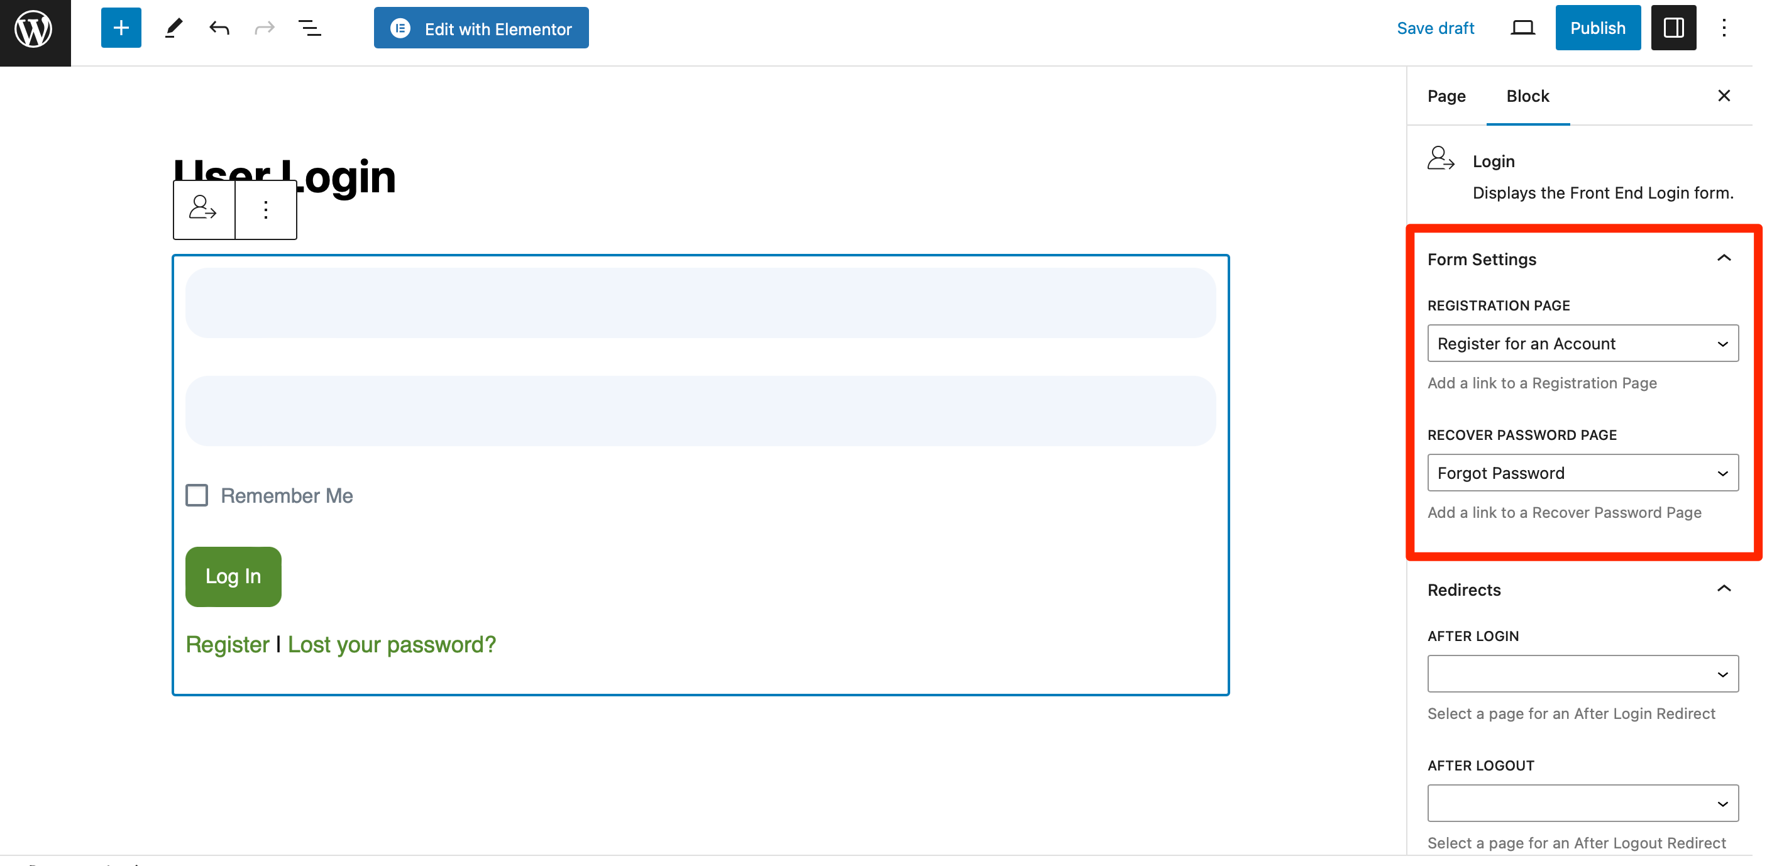The height and width of the screenshot is (866, 1789).
Task: Click 'Add a link to a Recover Password Page' hint
Action: coord(1564,513)
